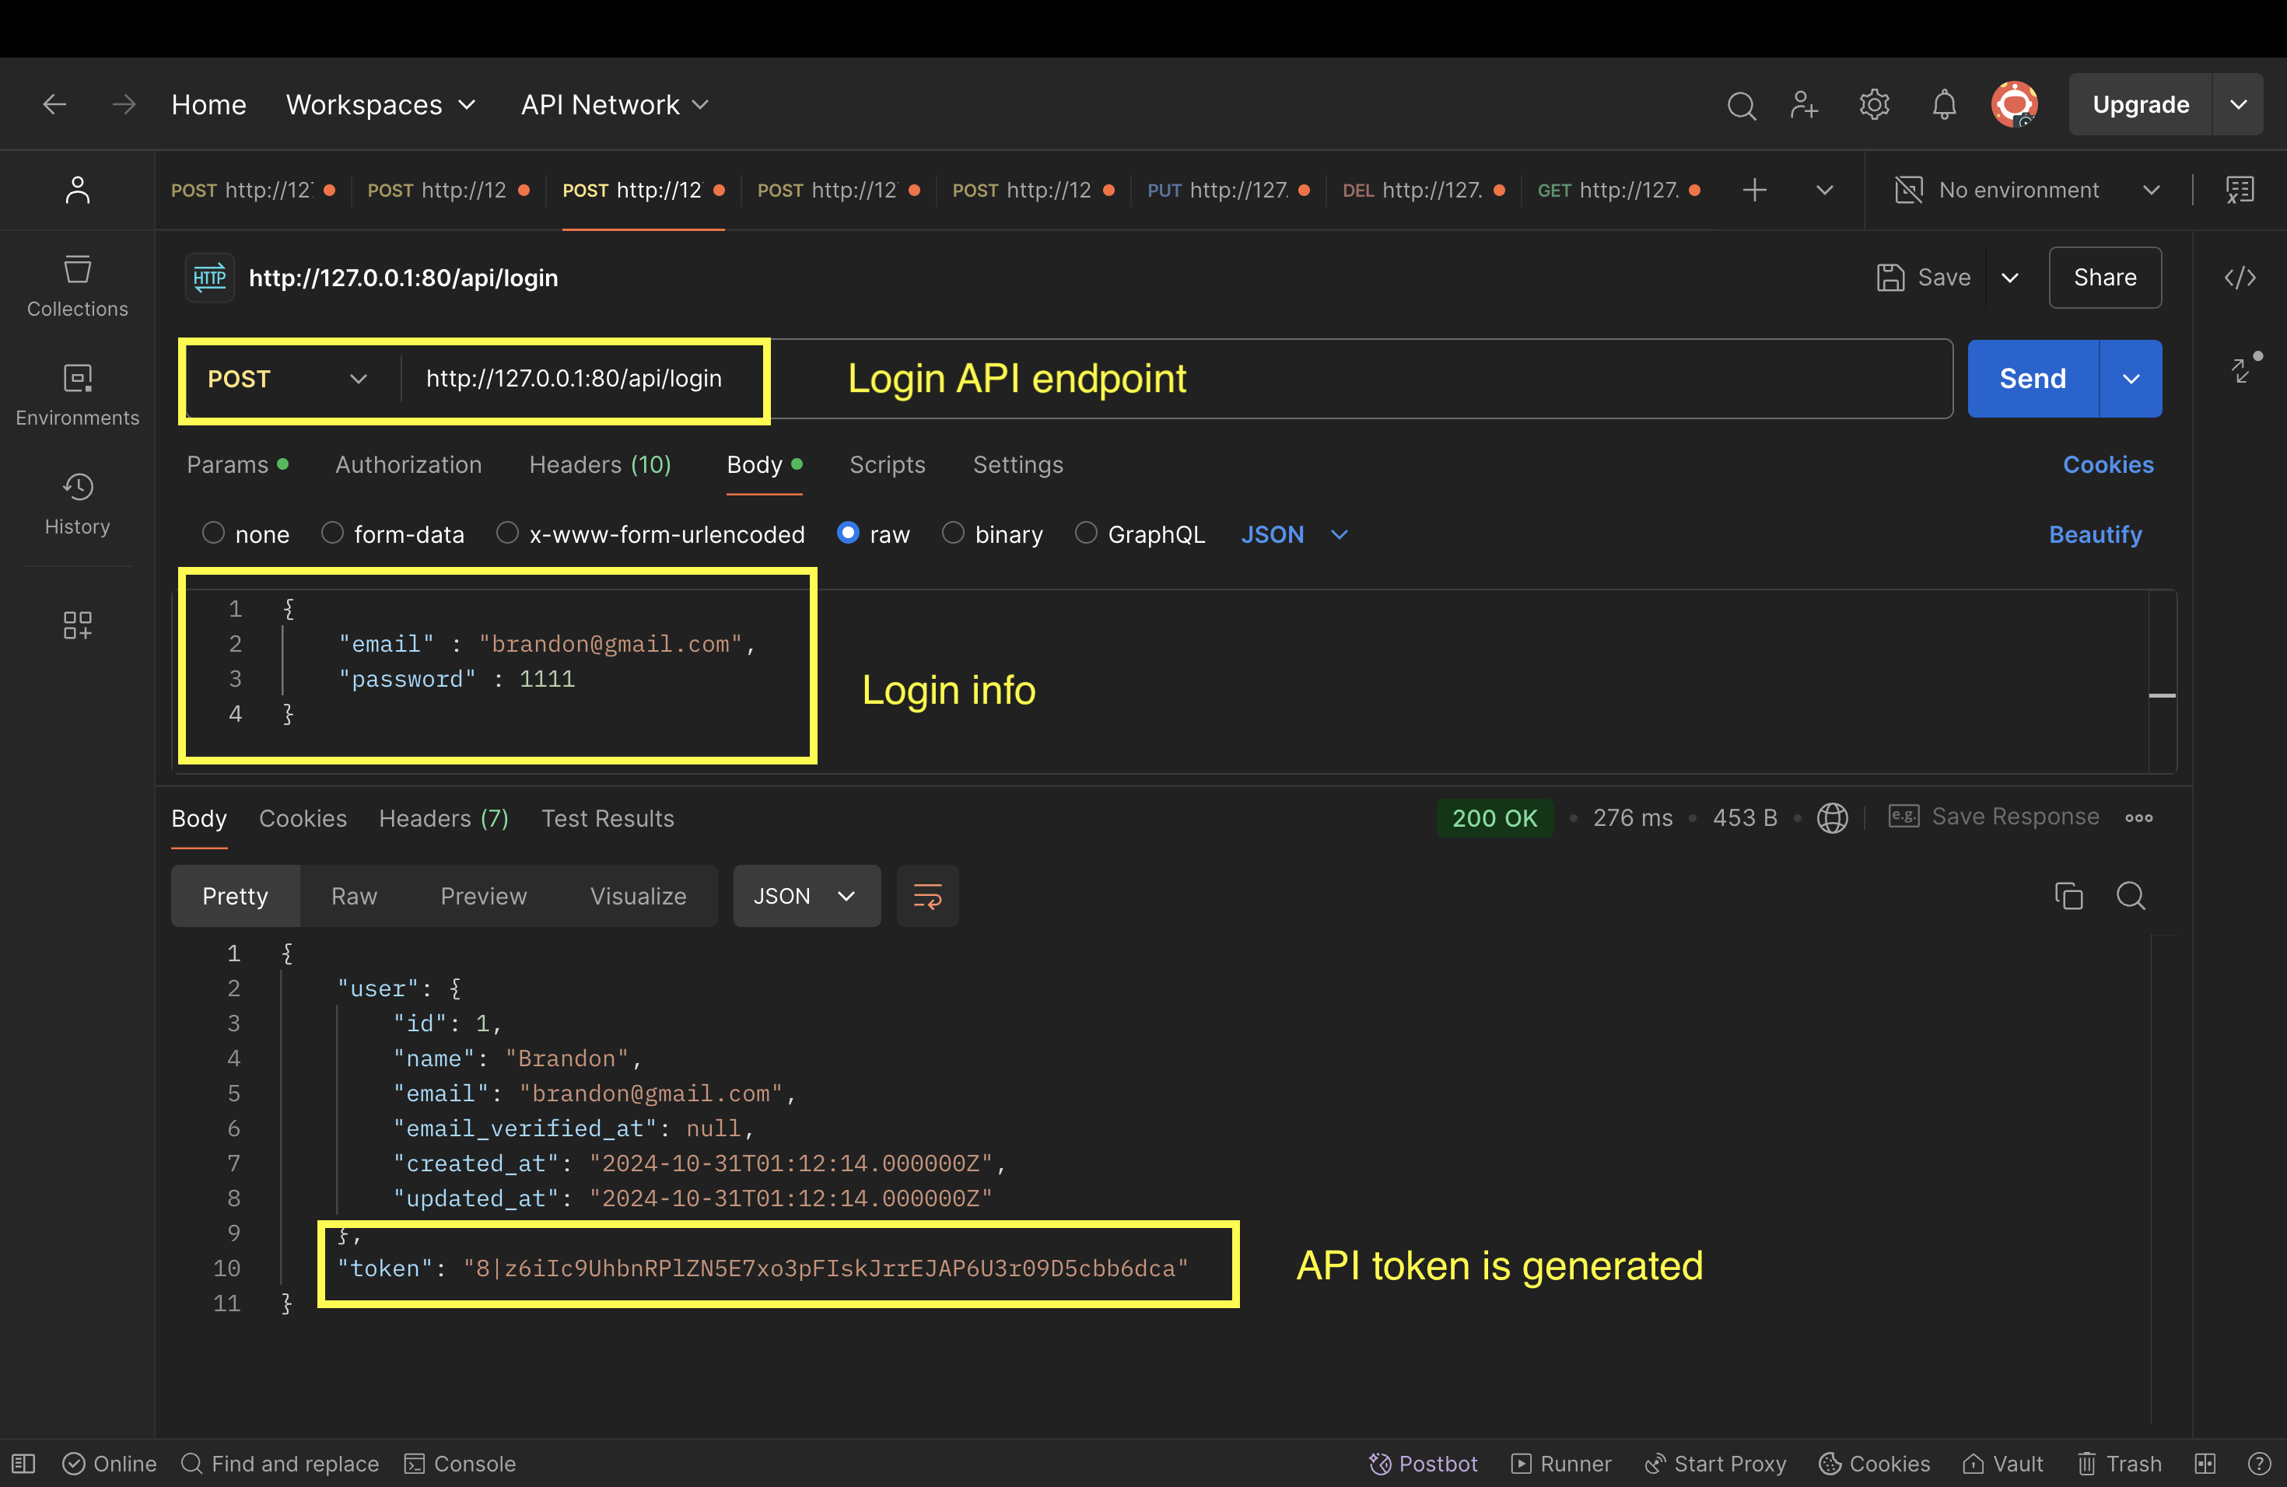This screenshot has height=1487, width=2287.
Task: Open the Cookies manager in status bar
Action: pos(1873,1463)
